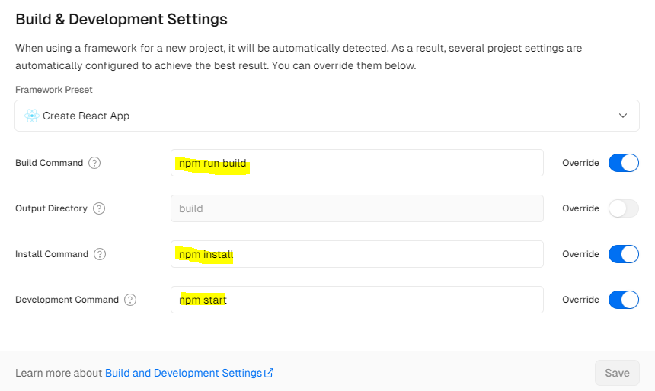Click the Output Directory label text
655x391 pixels.
pos(51,208)
